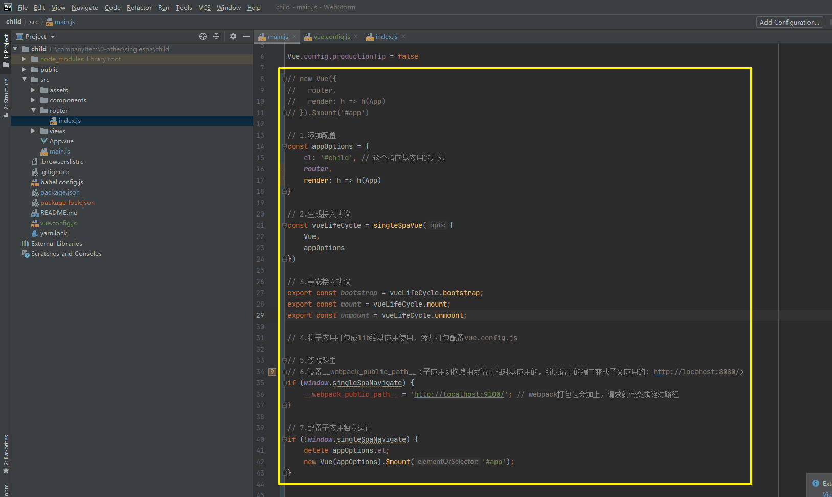Click the WebStorm logo icon
This screenshot has height=497, width=832.
click(x=7, y=7)
